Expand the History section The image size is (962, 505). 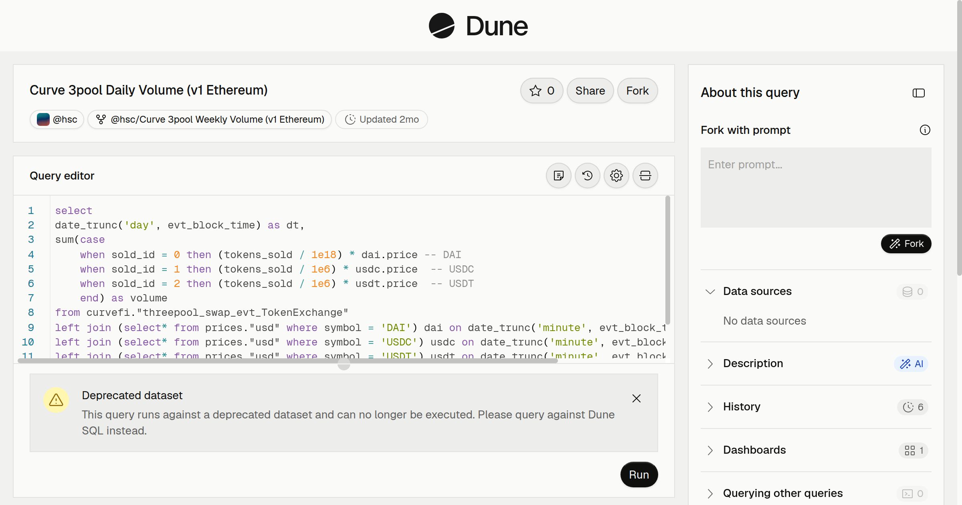710,407
